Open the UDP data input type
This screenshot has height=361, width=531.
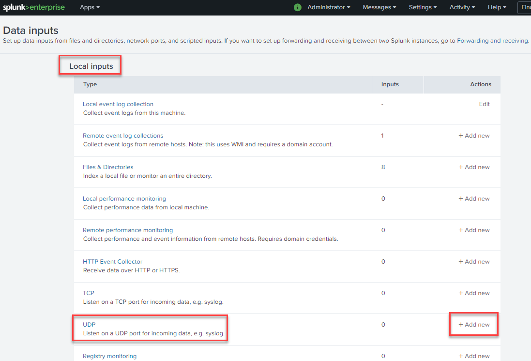point(89,324)
